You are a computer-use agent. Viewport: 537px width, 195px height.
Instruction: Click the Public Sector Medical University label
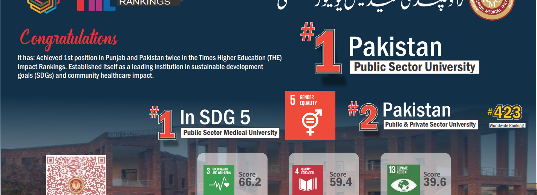[230, 133]
